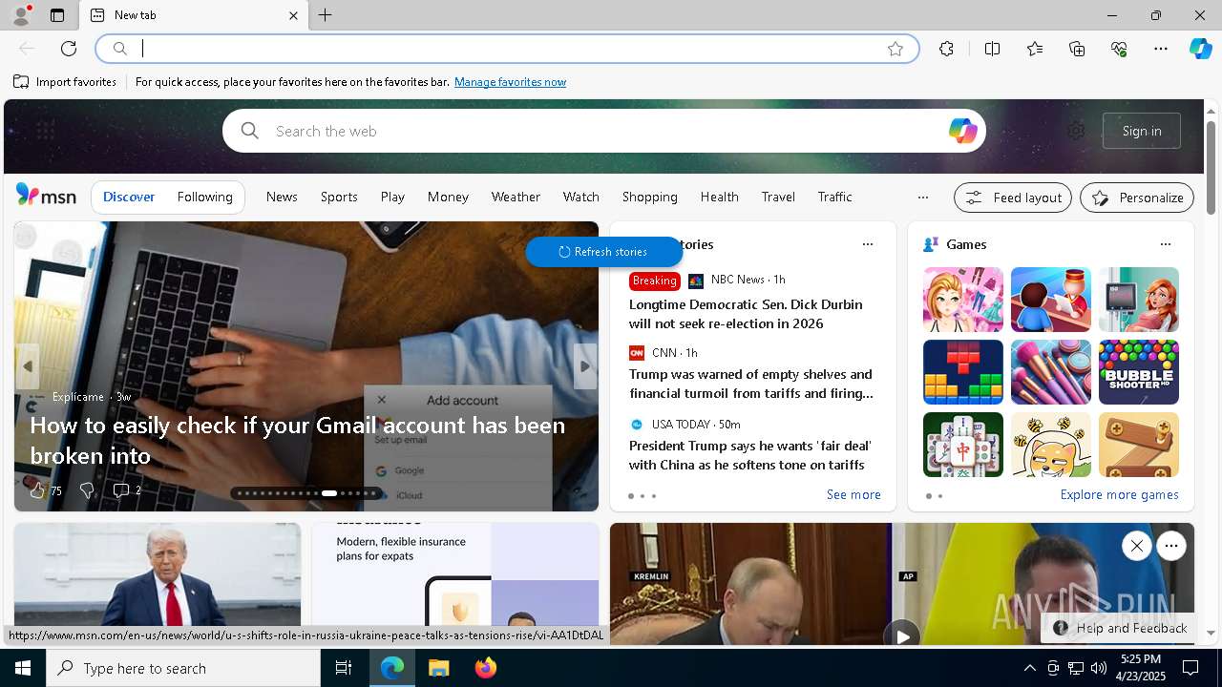Toggle Split screen icon

coord(992,49)
